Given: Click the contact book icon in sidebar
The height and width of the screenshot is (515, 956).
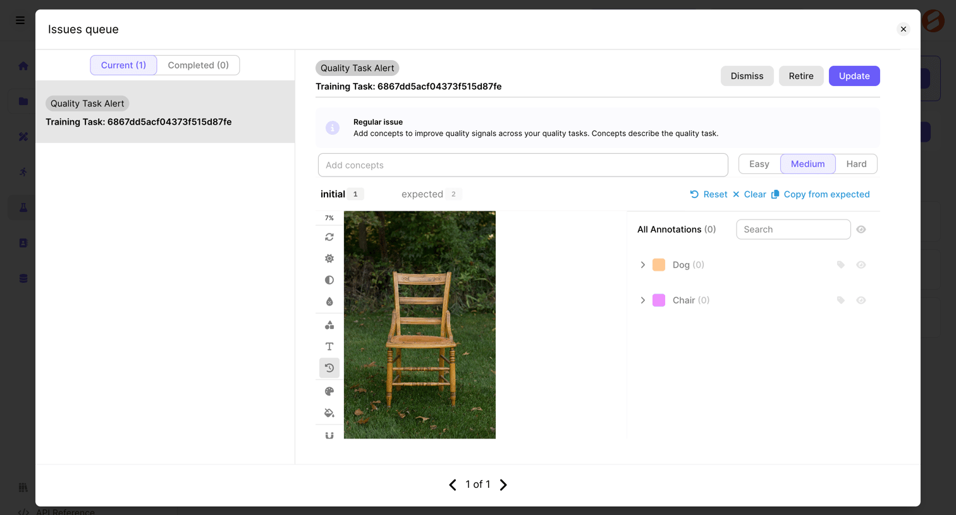Looking at the screenshot, I should [23, 243].
